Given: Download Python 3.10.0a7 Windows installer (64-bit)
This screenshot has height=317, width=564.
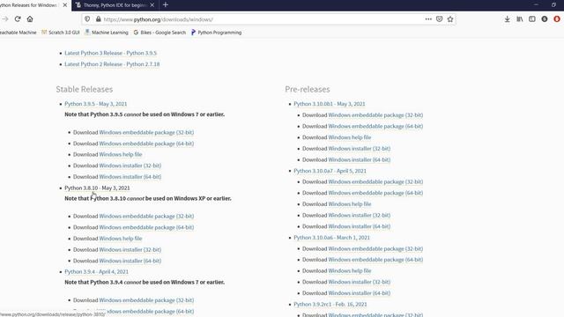Looking at the screenshot, I should point(360,226).
